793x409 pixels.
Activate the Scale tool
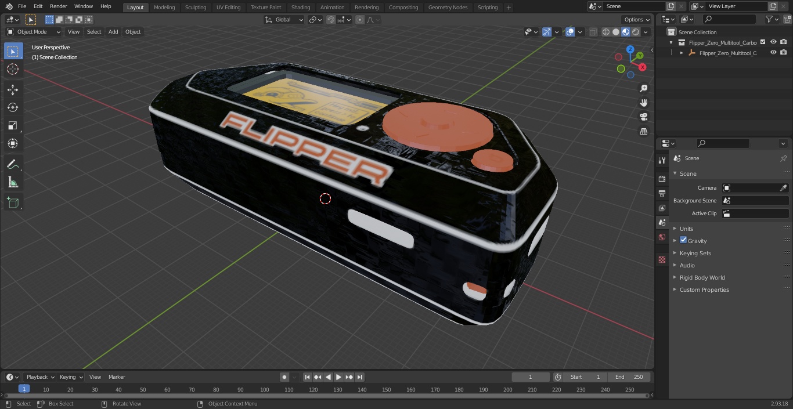click(x=13, y=126)
